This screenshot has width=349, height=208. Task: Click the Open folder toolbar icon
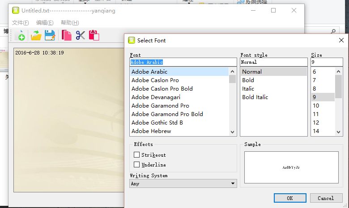point(36,35)
